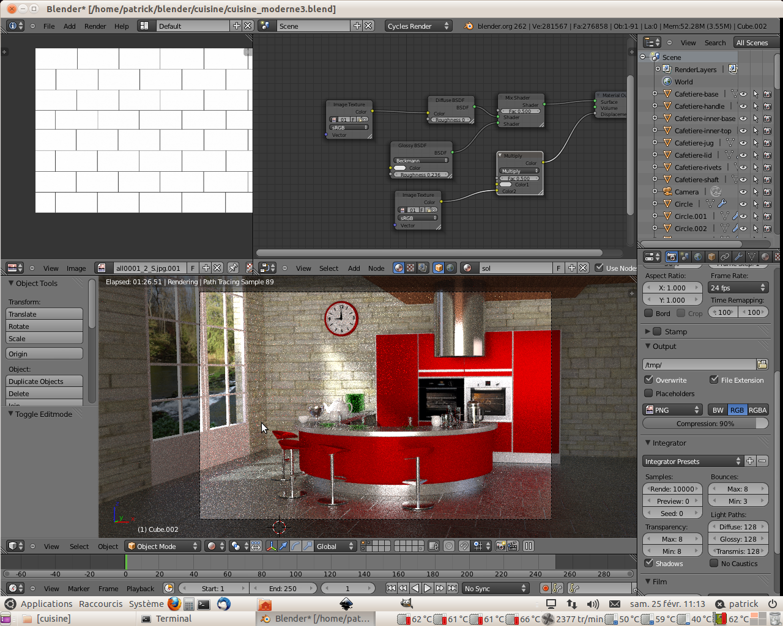Click the Object constraints chain icon
Viewport: 783px width, 626px height.
tap(725, 257)
